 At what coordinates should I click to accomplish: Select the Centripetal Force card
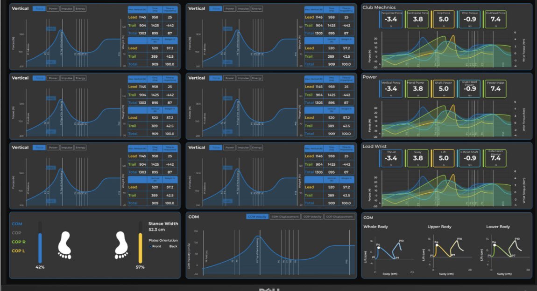tap(417, 19)
